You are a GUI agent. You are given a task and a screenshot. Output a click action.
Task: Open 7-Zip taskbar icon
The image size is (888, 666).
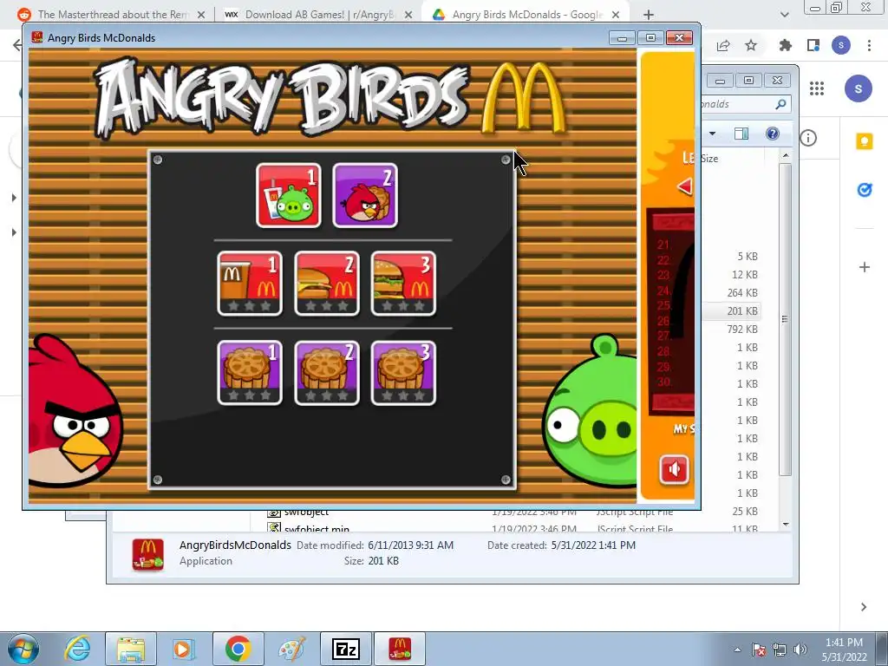346,649
